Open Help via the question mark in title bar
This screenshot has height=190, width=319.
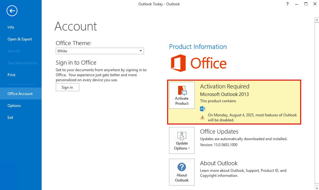[287, 4]
